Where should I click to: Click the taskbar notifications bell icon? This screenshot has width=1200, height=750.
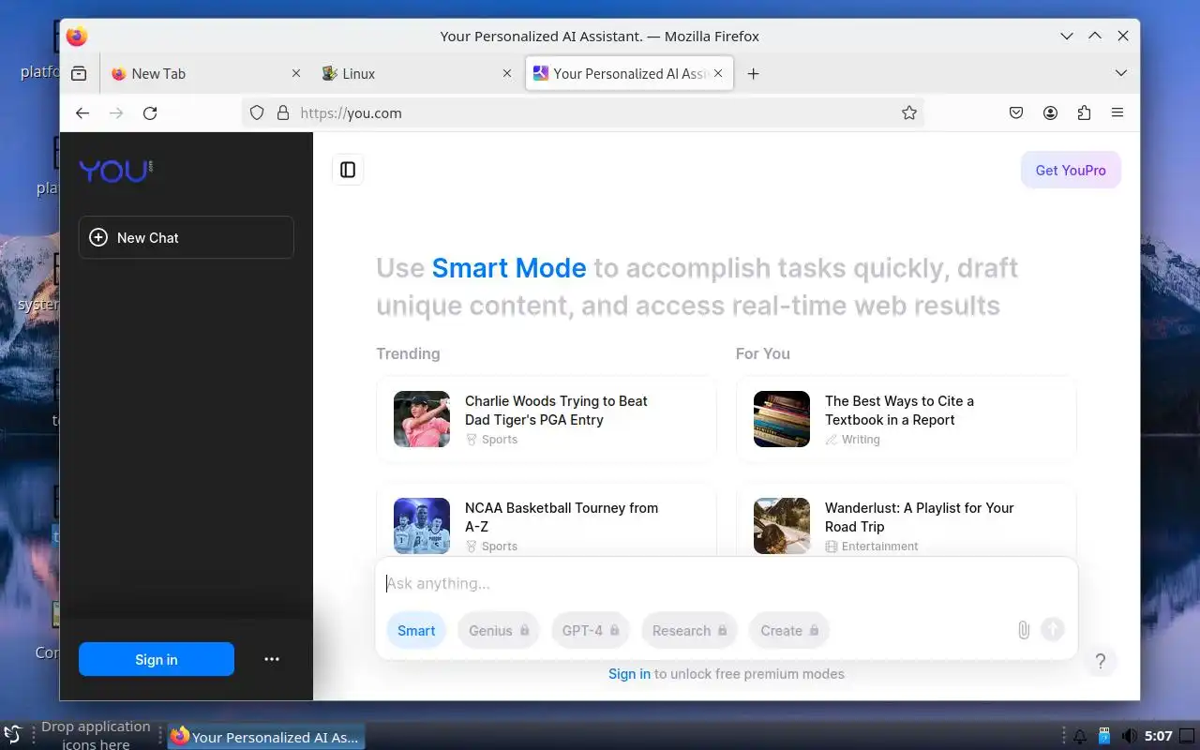coord(1080,736)
